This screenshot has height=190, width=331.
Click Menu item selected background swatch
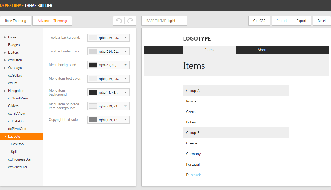click(93, 106)
